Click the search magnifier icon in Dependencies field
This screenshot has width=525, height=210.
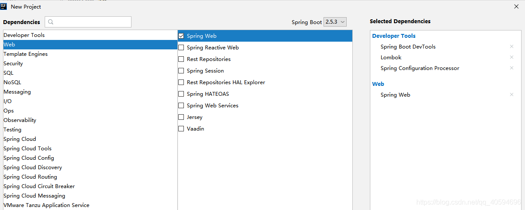point(51,22)
